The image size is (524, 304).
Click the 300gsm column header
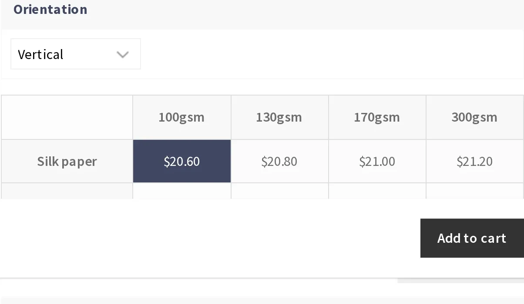click(474, 117)
